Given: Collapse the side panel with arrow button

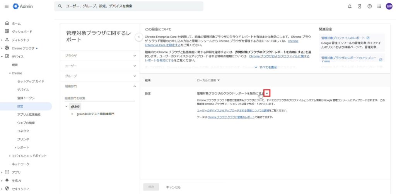Looking at the screenshot, I should point(138,37).
